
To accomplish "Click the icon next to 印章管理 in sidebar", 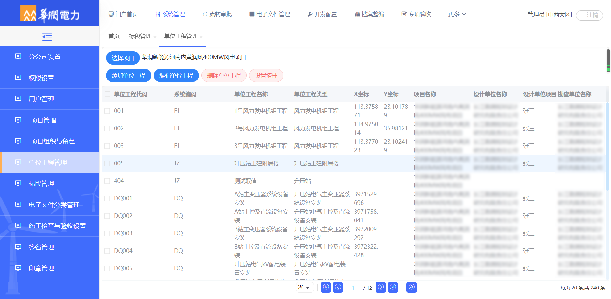I will [x=18, y=268].
